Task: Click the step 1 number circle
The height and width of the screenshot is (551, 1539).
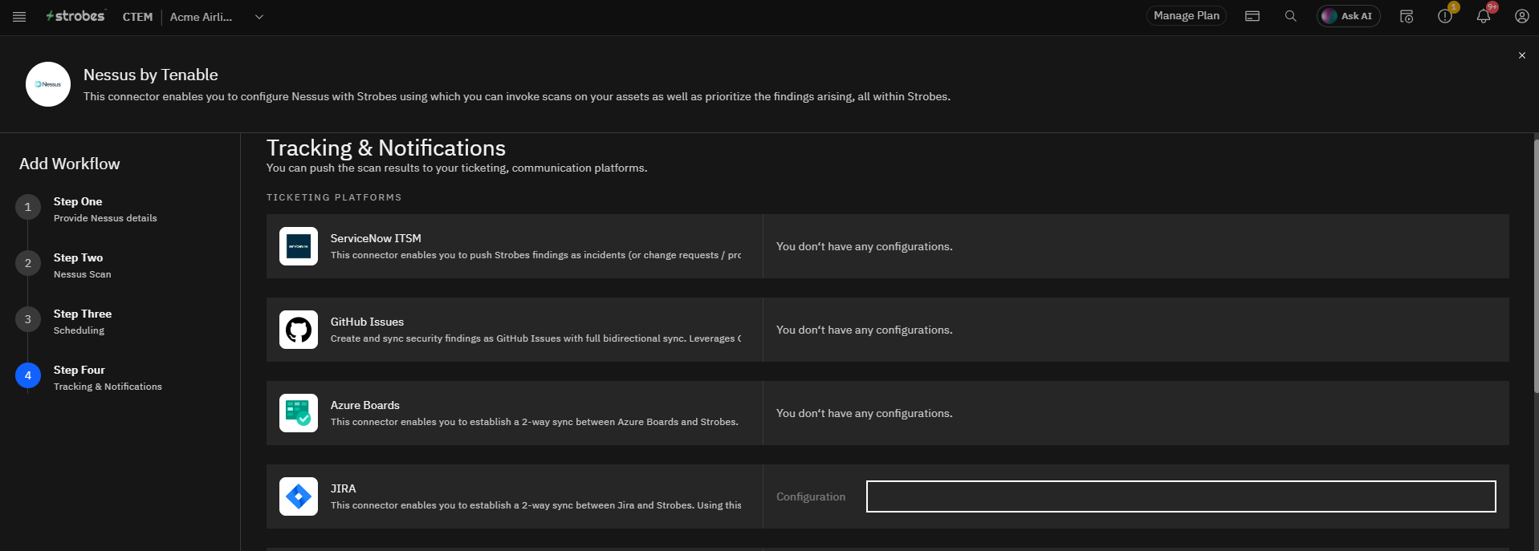Action: pyautogui.click(x=28, y=207)
